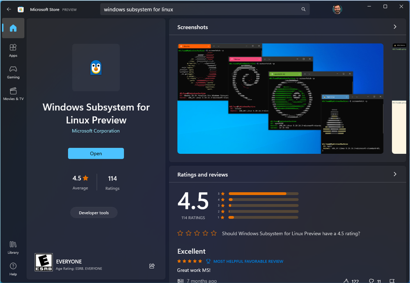
Task: Rate the app three stars
Action: (197, 233)
